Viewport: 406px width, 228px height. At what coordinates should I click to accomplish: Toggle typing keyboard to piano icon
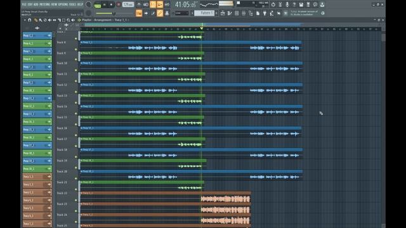pyautogui.click(x=139, y=13)
